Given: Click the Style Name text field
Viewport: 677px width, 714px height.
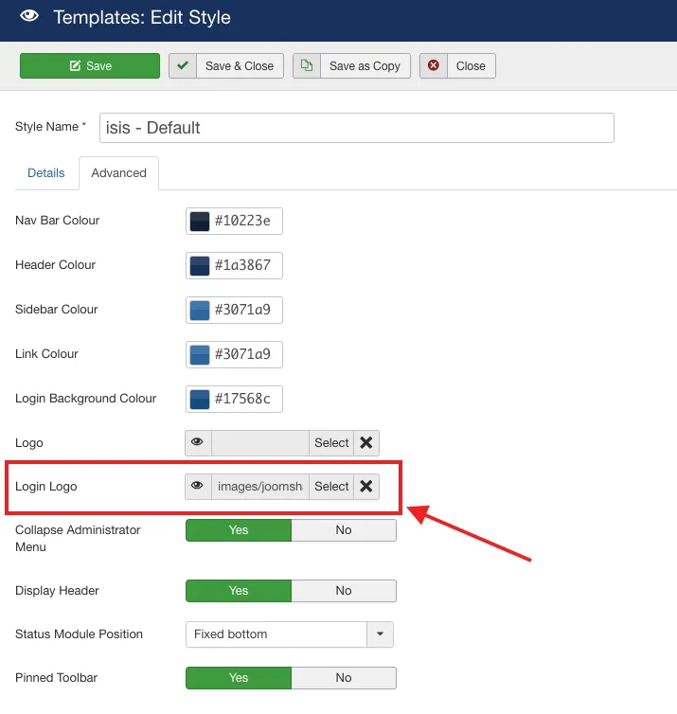Looking at the screenshot, I should [356, 128].
